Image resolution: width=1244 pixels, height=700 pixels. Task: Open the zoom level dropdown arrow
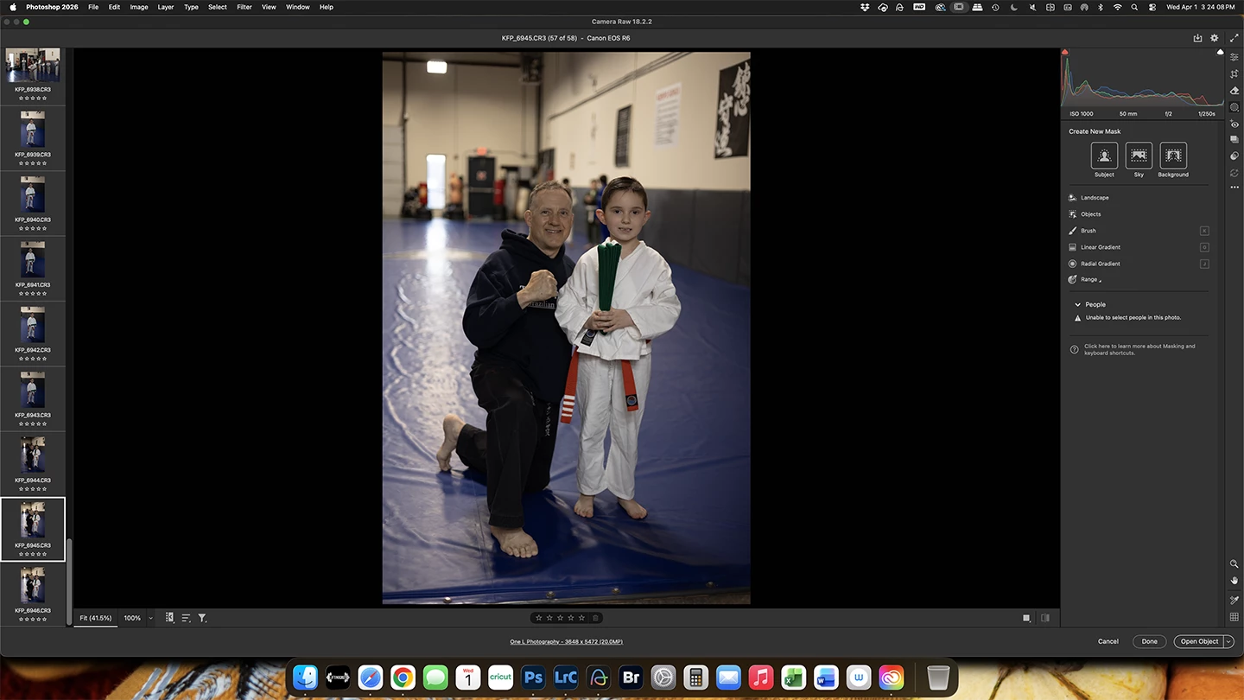pos(150,618)
